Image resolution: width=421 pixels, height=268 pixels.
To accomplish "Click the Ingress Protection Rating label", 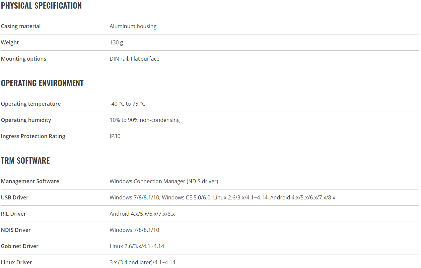I will pyautogui.click(x=33, y=136).
